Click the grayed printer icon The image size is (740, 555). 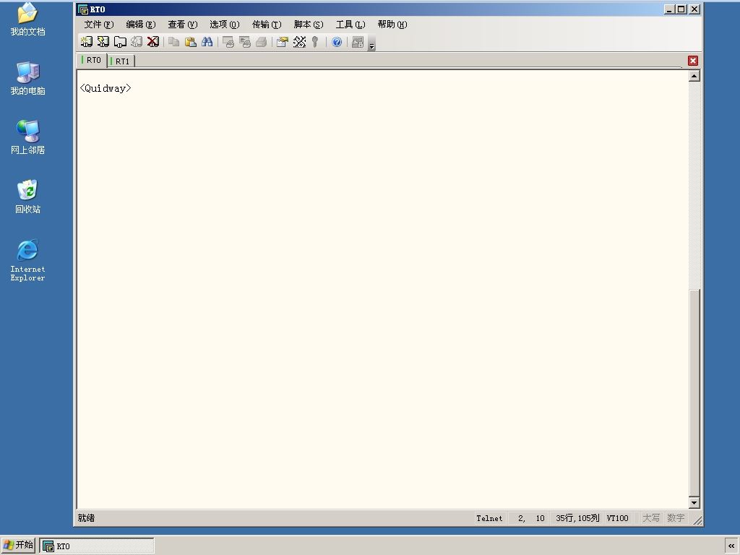(x=261, y=42)
